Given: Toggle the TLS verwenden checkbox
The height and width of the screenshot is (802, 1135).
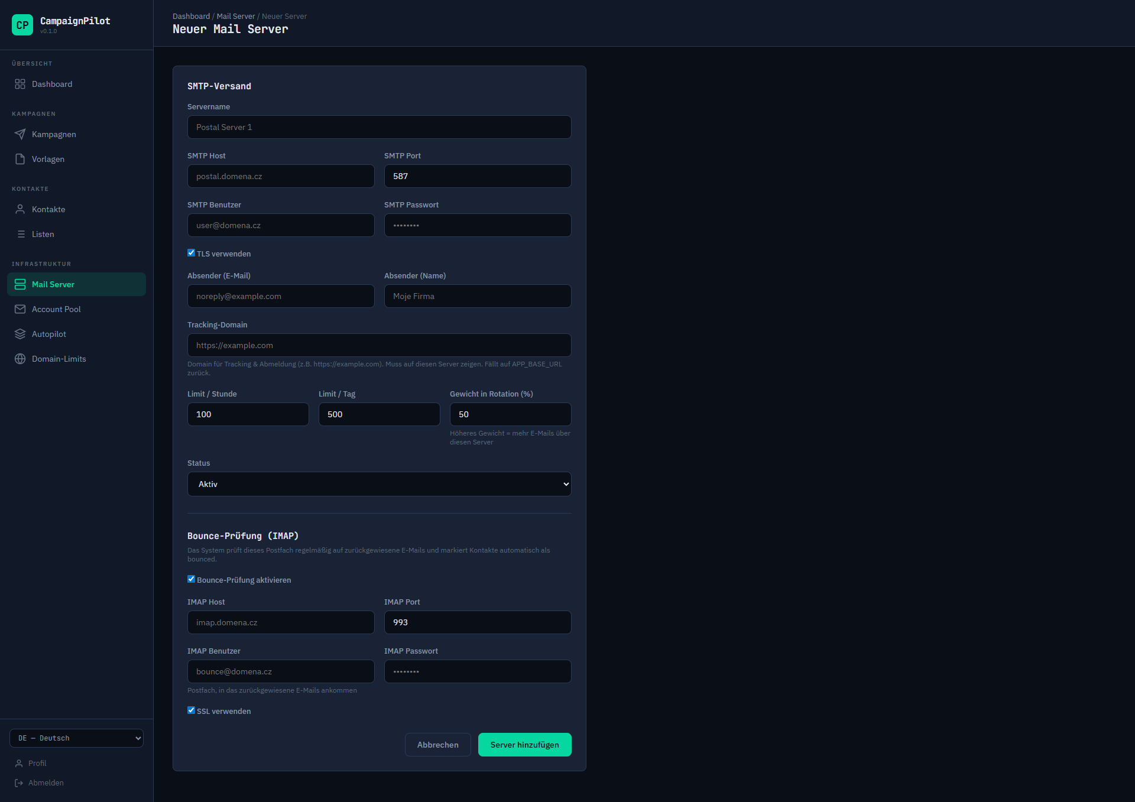Looking at the screenshot, I should pos(191,252).
